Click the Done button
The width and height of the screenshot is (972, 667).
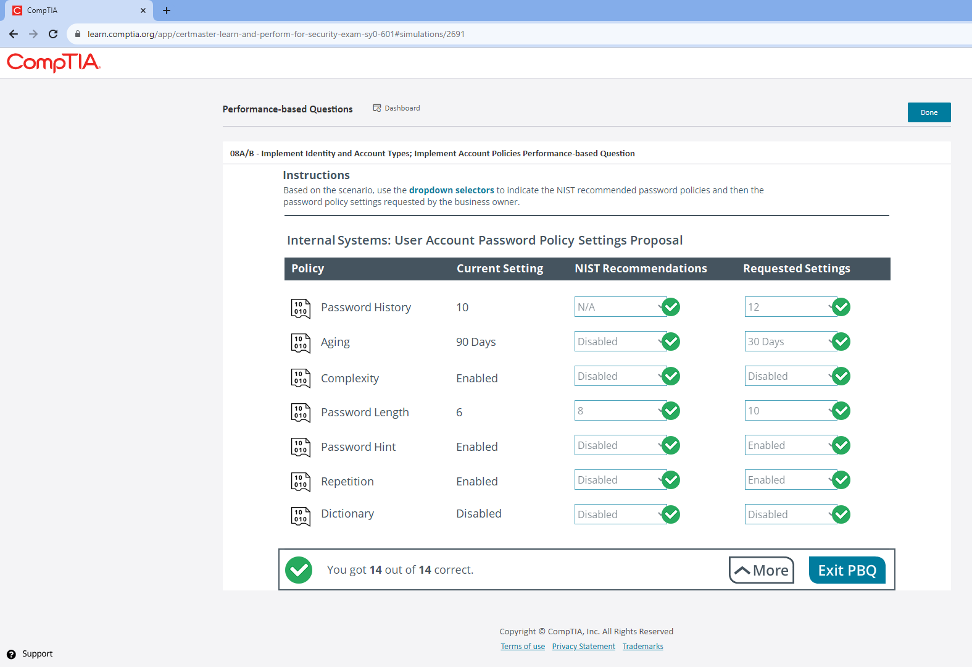(928, 112)
